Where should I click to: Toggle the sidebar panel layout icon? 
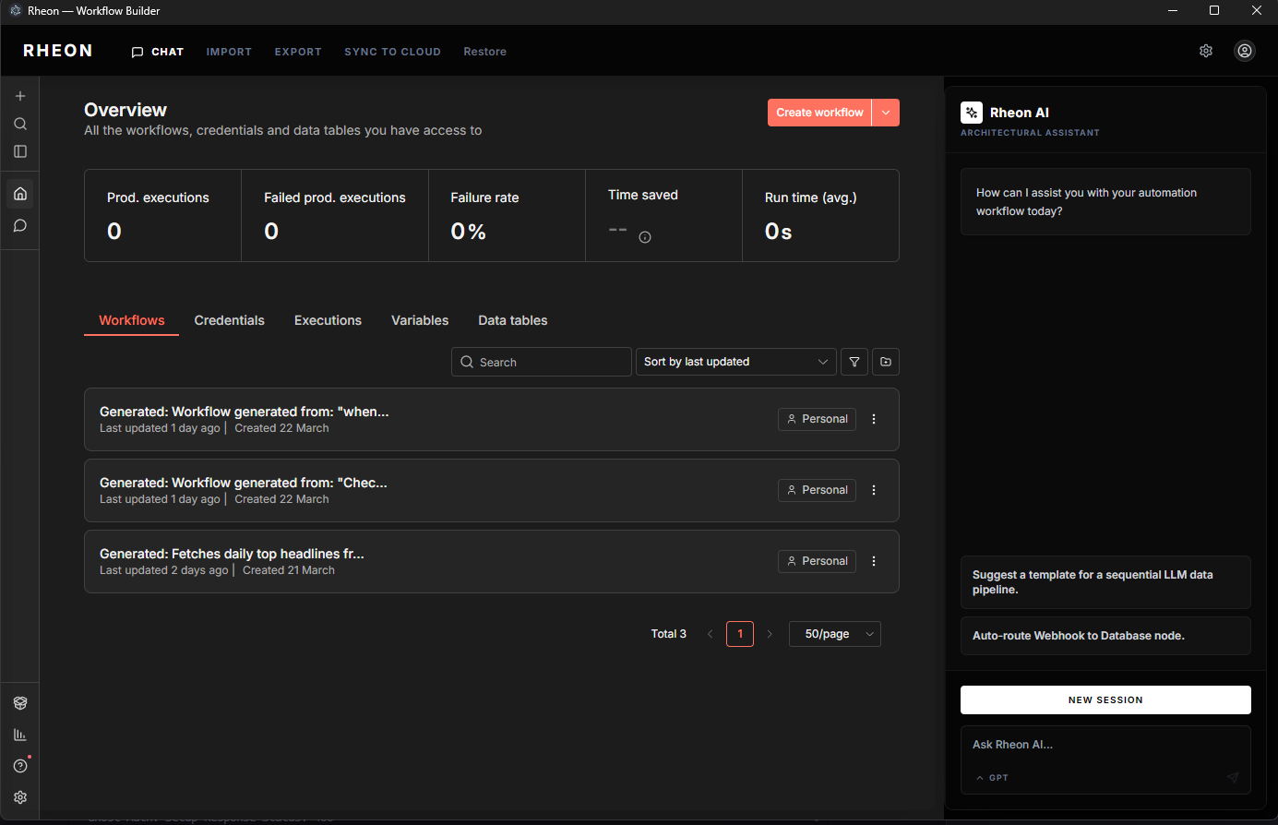point(20,151)
